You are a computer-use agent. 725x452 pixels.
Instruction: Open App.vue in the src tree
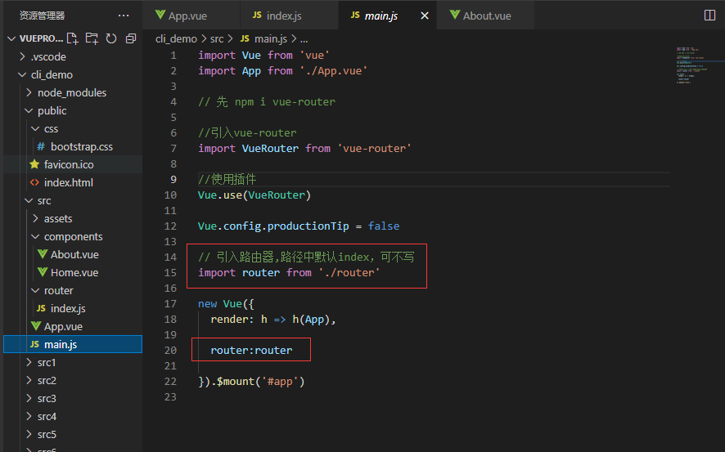click(x=73, y=326)
